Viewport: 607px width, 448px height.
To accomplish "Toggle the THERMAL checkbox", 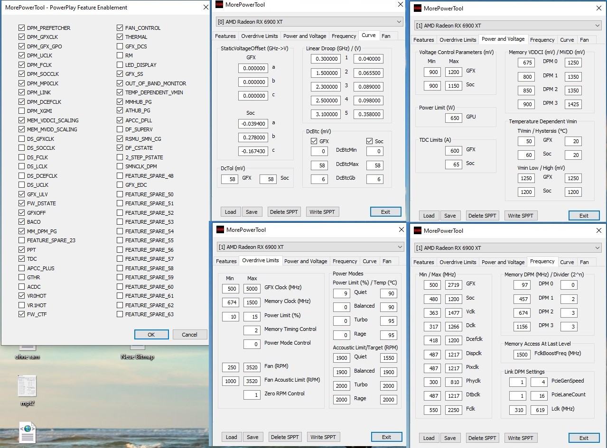I will [120, 37].
